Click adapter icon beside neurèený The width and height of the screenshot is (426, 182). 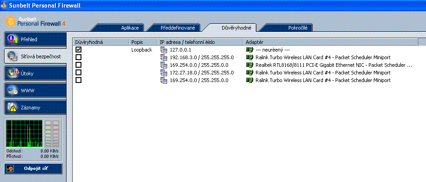pos(250,50)
